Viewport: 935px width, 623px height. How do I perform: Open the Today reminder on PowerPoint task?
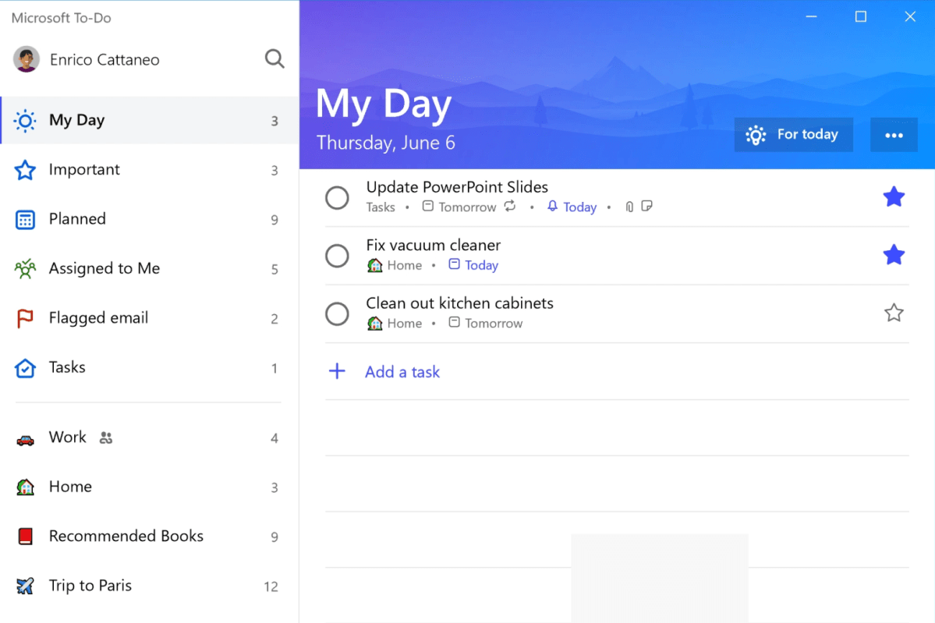pos(572,207)
